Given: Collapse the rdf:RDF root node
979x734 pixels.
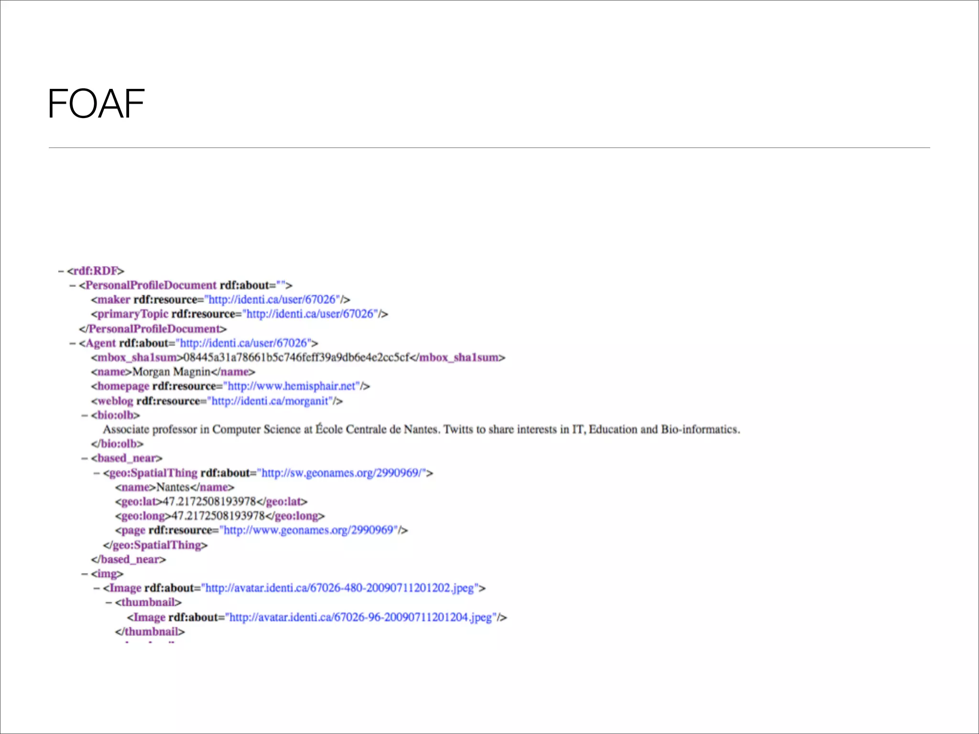Looking at the screenshot, I should click(61, 271).
